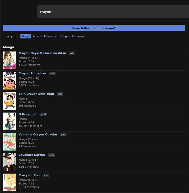Click the Crayon Days cover thumbnail
The width and height of the screenshot is (189, 193).
coord(10,60)
